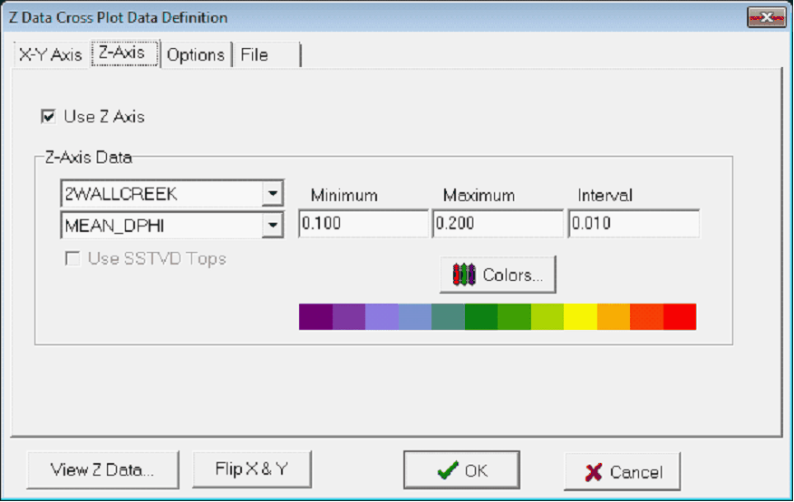Focus the Maximum value input field

tap(498, 224)
